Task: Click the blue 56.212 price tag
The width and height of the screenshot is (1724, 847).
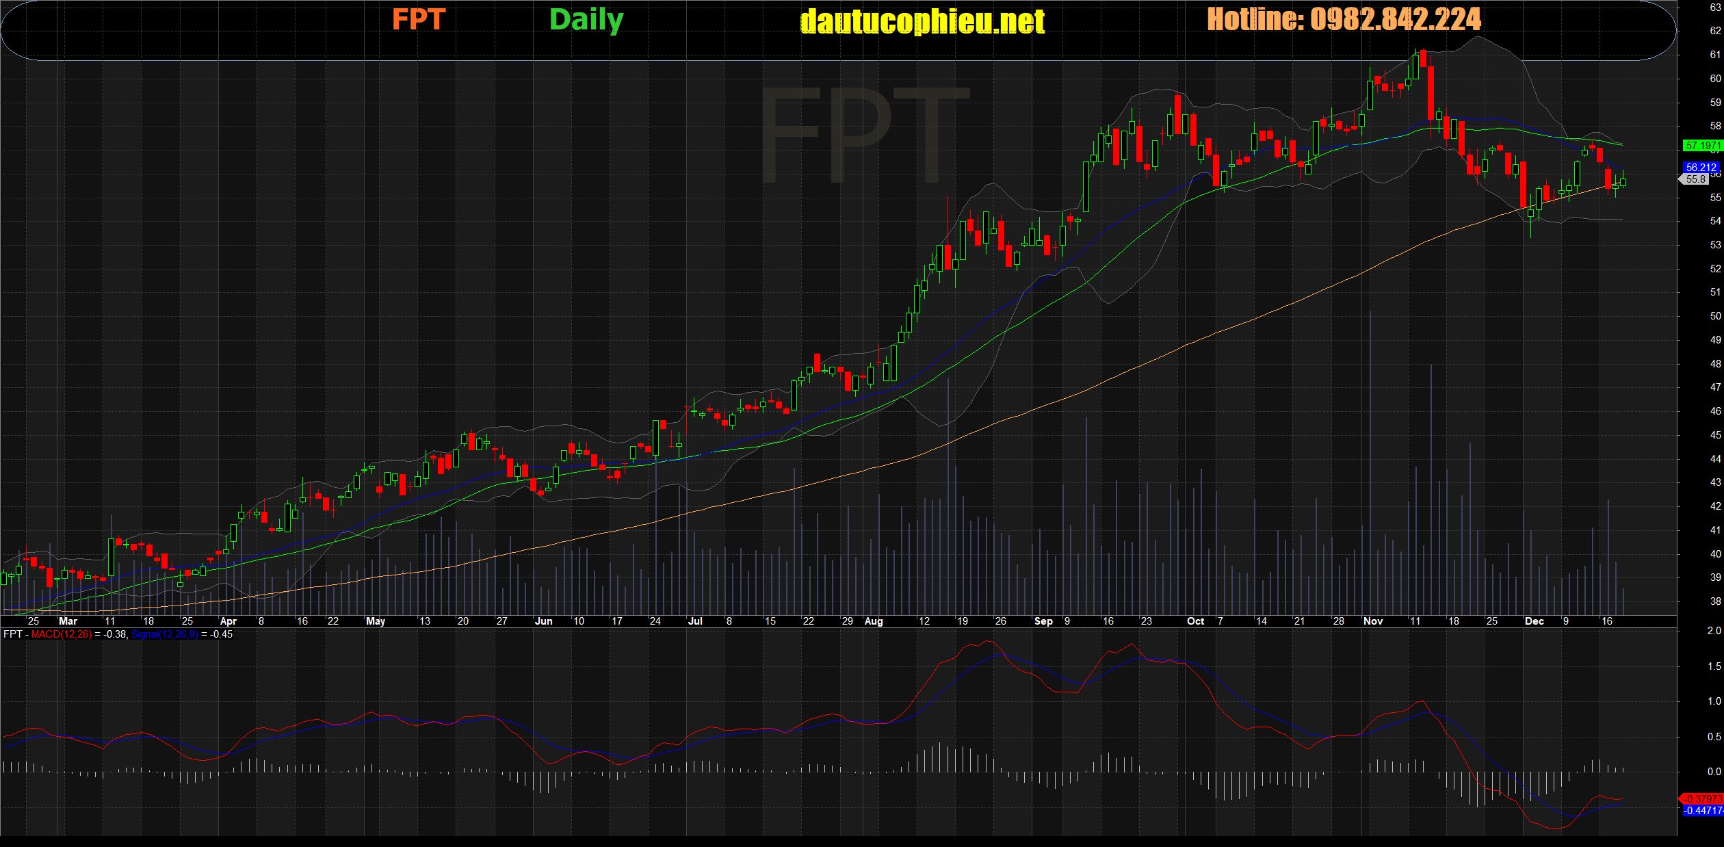Action: (x=1701, y=167)
